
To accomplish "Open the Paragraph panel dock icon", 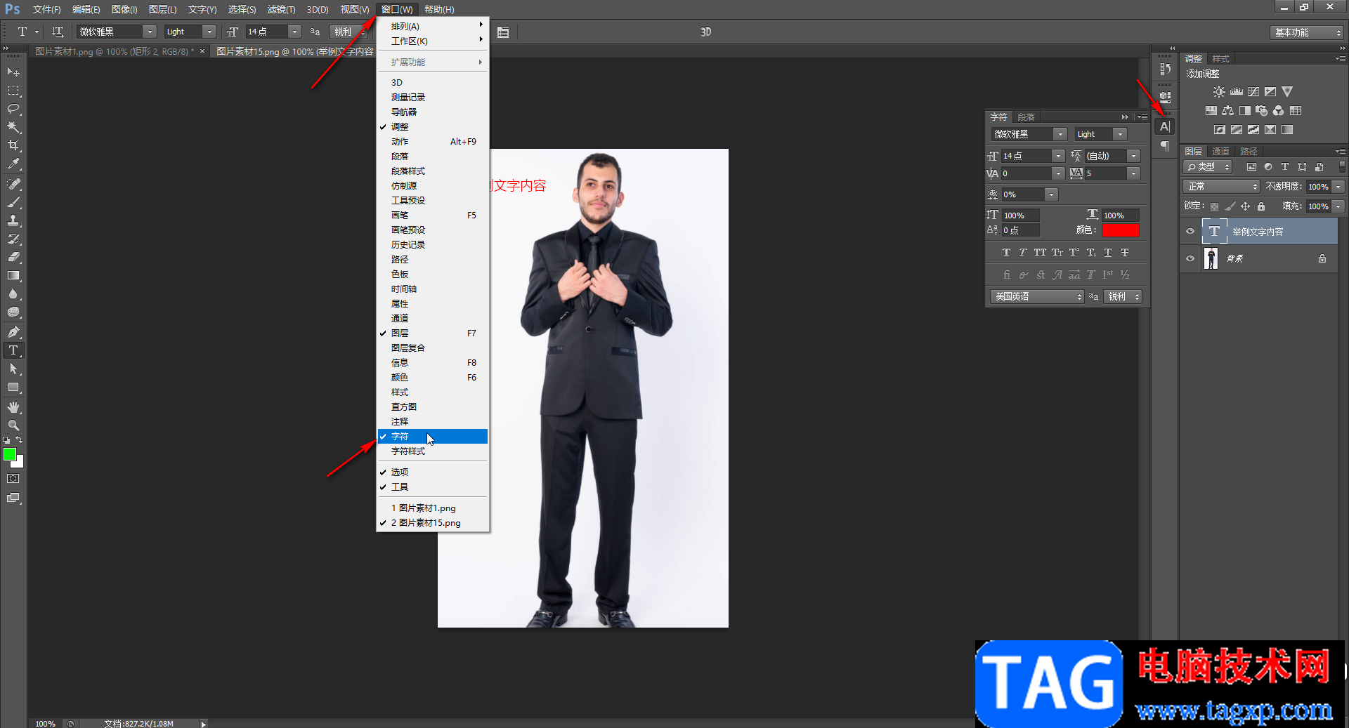I will click(1165, 146).
